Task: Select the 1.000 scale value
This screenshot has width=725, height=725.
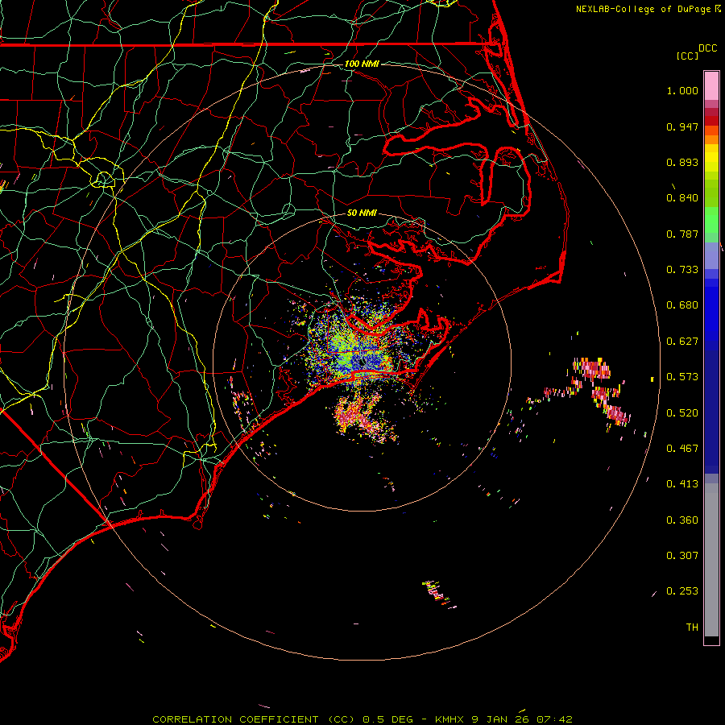Action: point(682,90)
